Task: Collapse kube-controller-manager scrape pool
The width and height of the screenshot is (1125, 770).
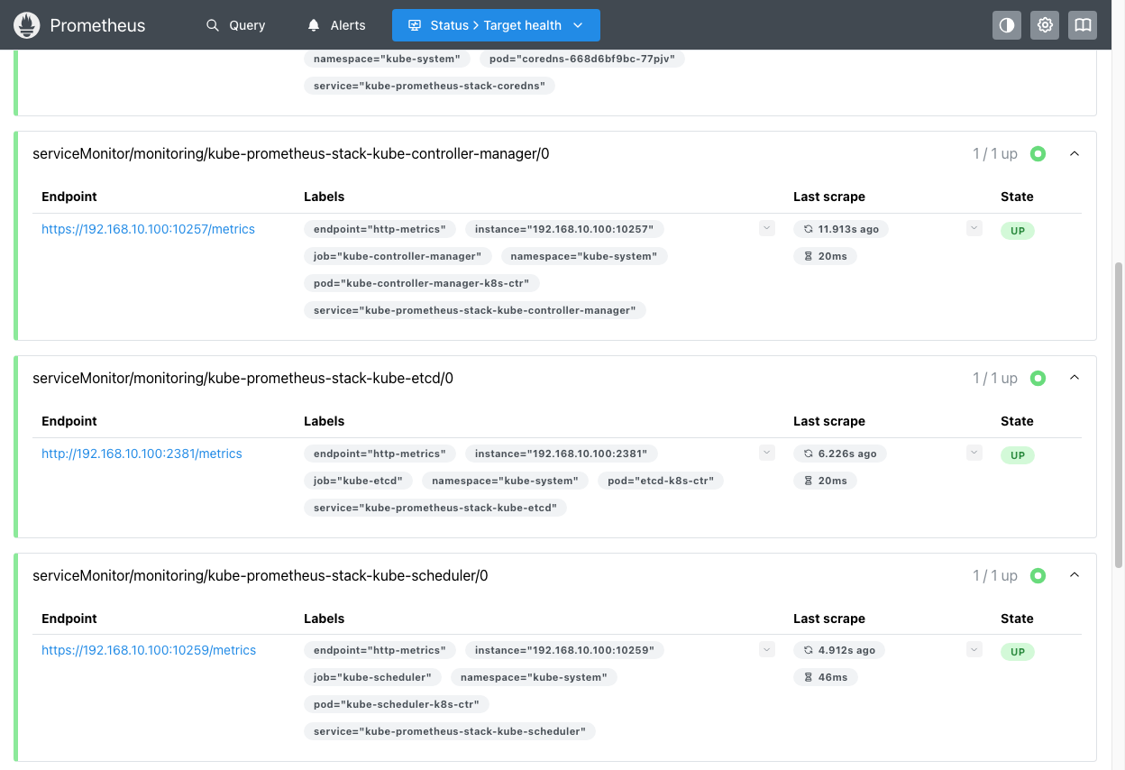Action: point(1074,153)
